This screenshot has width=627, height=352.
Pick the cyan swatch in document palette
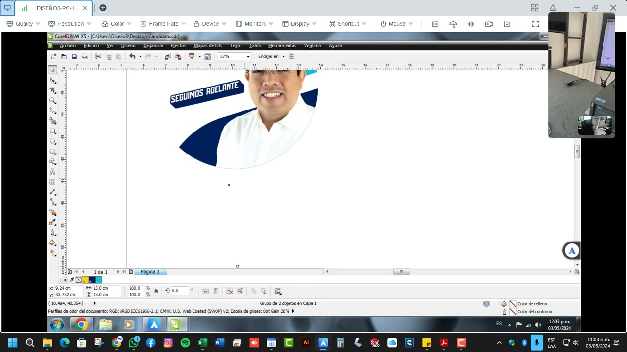[x=99, y=280]
